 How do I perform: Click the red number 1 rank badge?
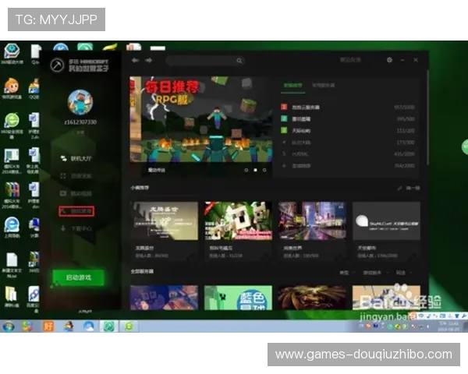[284, 107]
